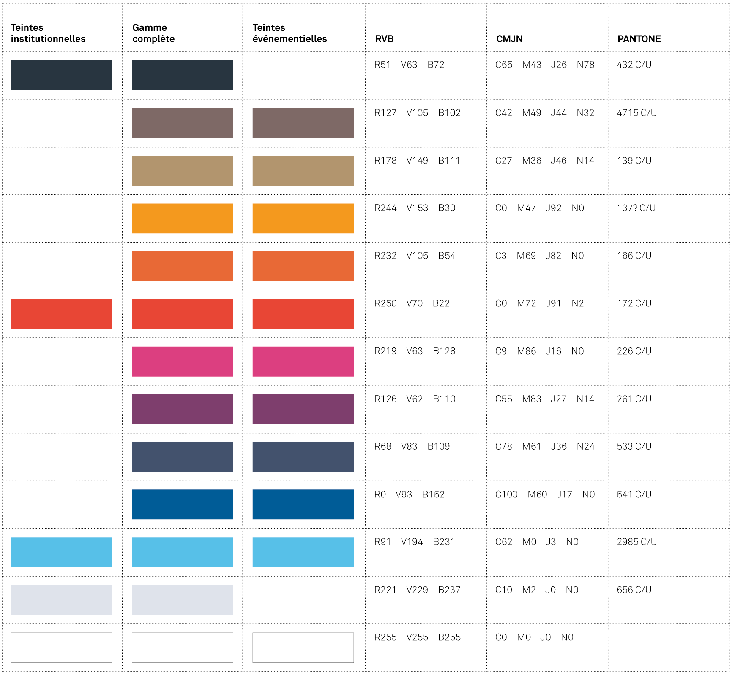Click the taupe brown swatch in Teintes événementielles

tap(303, 123)
